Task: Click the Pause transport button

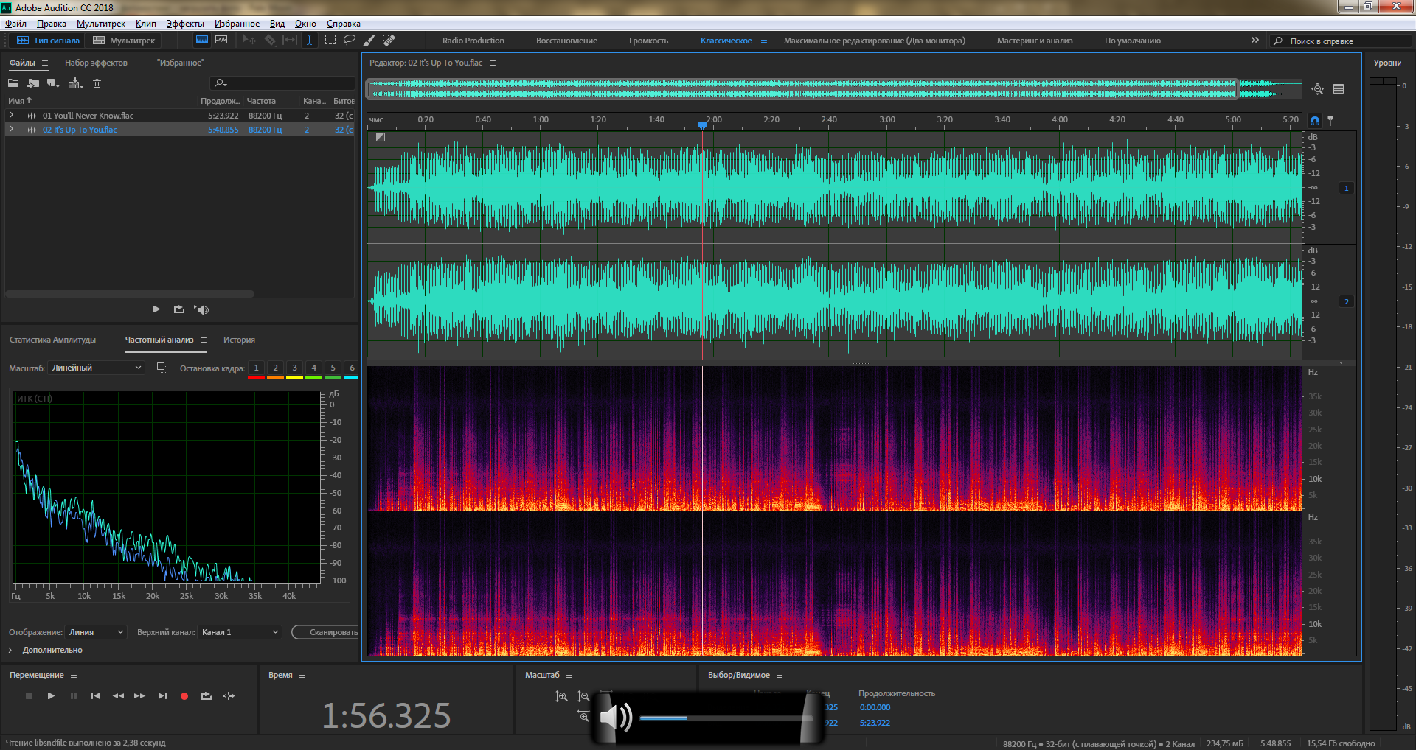Action: click(x=73, y=695)
